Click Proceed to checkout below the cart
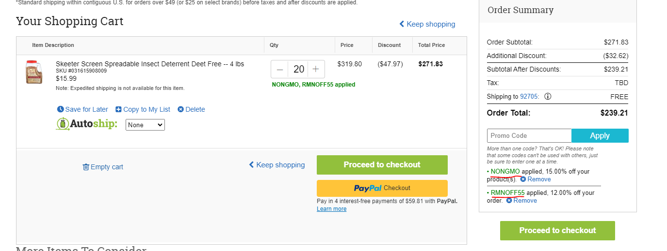 pyautogui.click(x=382, y=165)
